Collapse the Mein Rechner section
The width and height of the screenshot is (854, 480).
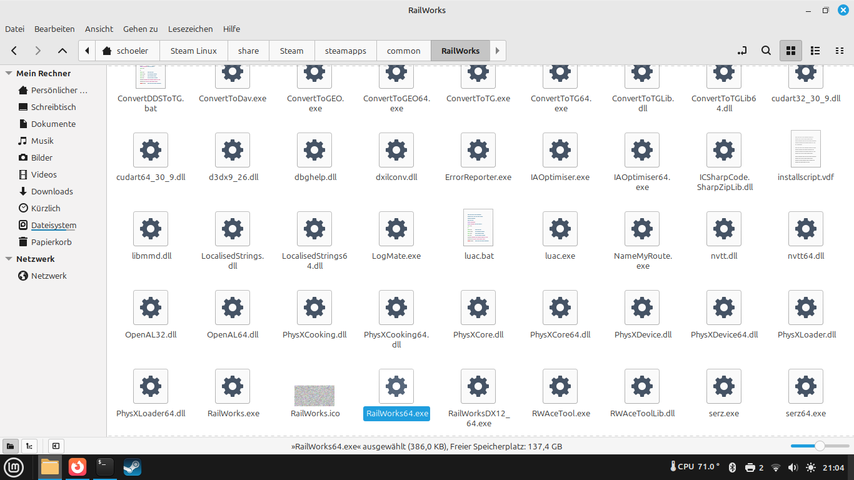click(9, 73)
